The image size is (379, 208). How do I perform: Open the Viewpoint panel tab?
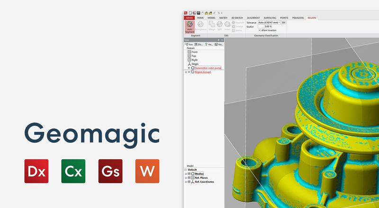pos(219,44)
